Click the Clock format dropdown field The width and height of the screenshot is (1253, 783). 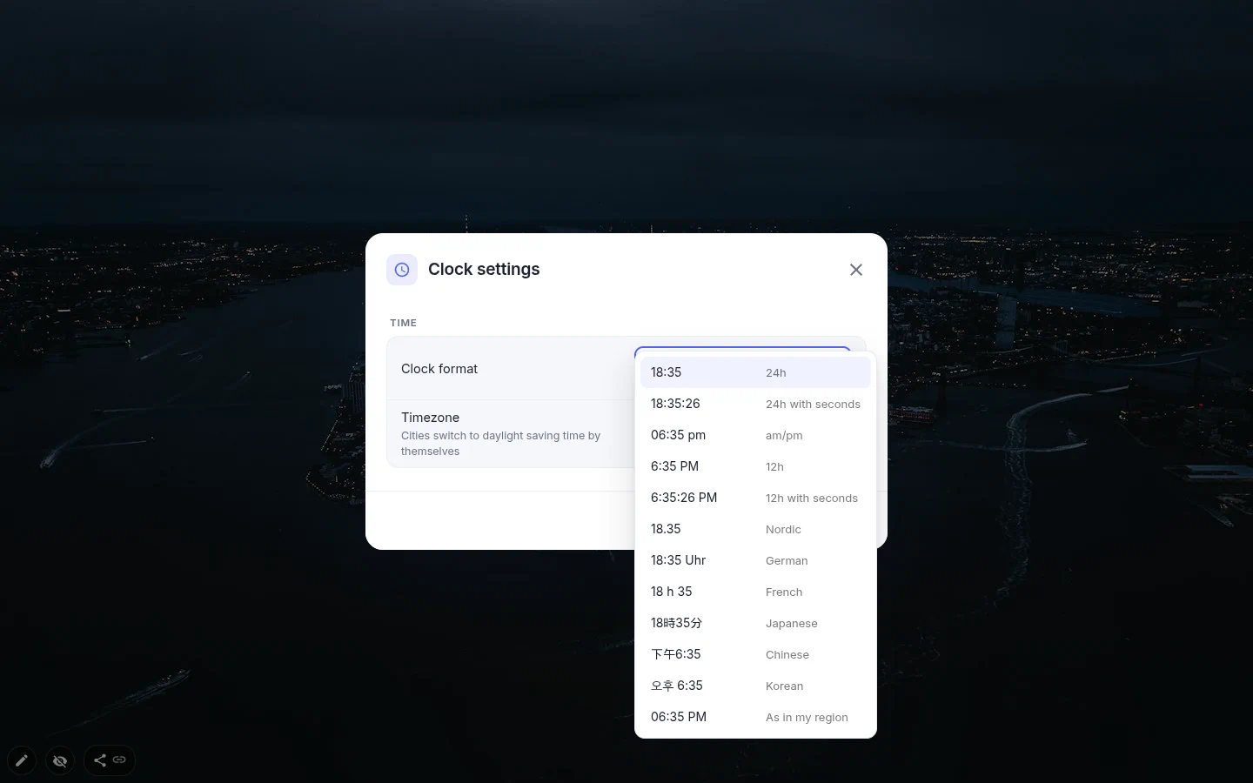pyautogui.click(x=743, y=350)
